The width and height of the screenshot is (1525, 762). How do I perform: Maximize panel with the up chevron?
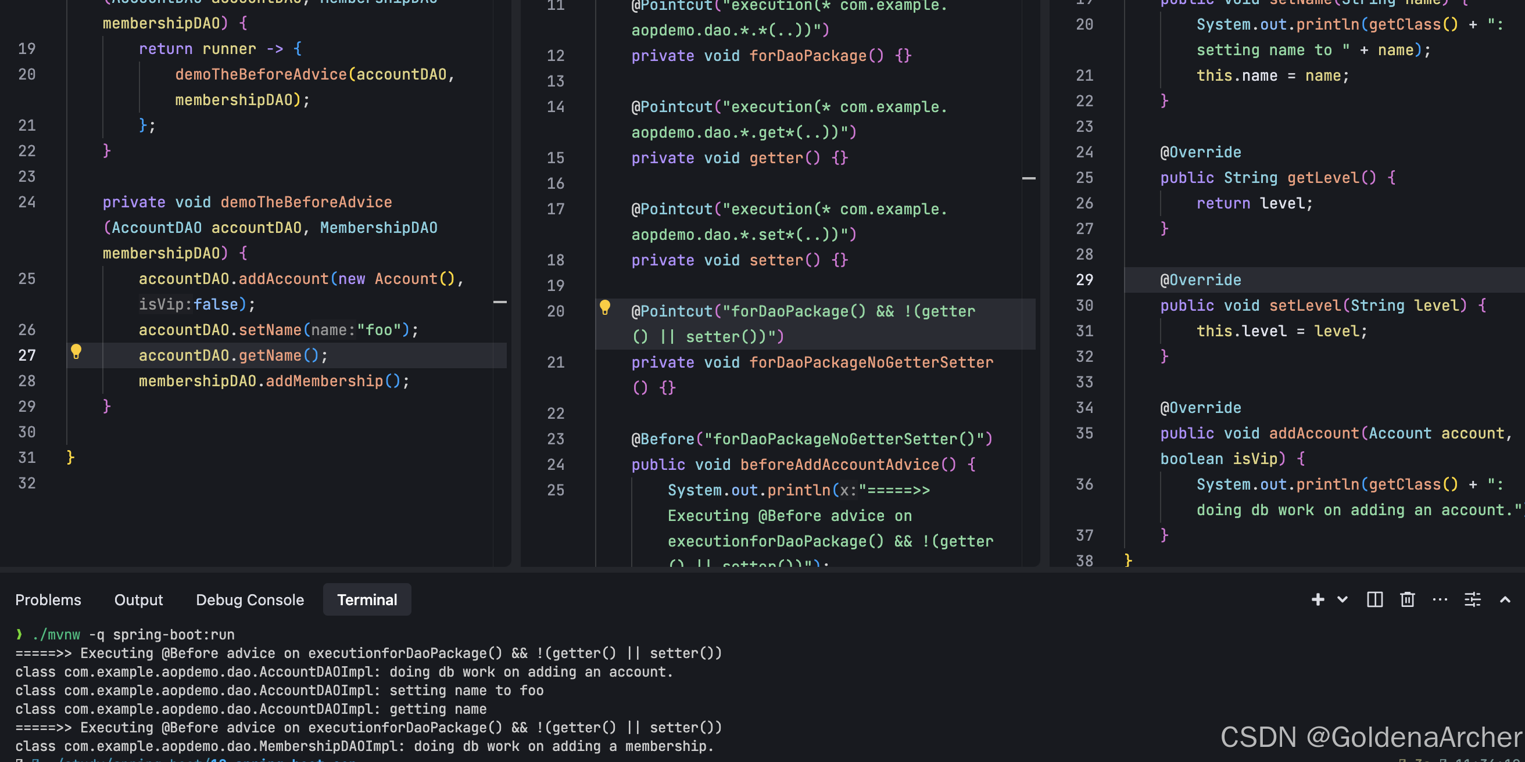1505,599
